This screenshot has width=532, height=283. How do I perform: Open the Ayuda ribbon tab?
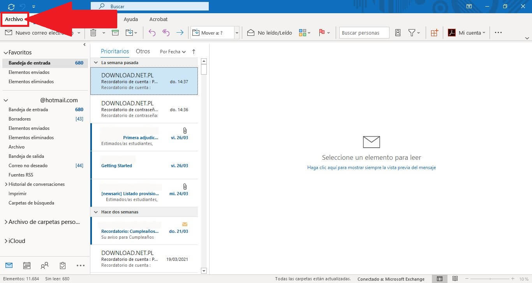131,19
